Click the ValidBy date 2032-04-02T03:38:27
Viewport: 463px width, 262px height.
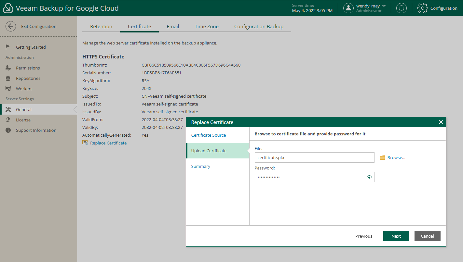pyautogui.click(x=162, y=127)
